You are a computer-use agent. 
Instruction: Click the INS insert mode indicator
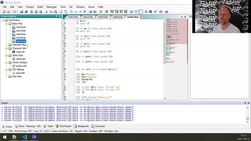click(x=11, y=131)
